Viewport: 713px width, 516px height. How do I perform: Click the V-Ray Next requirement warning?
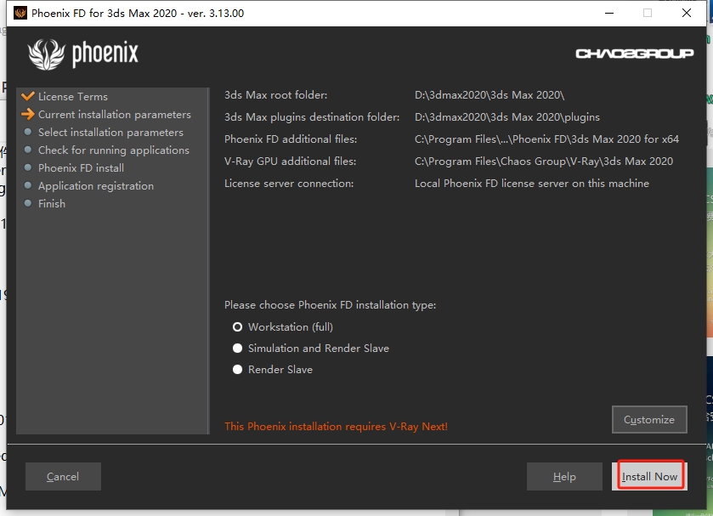336,427
